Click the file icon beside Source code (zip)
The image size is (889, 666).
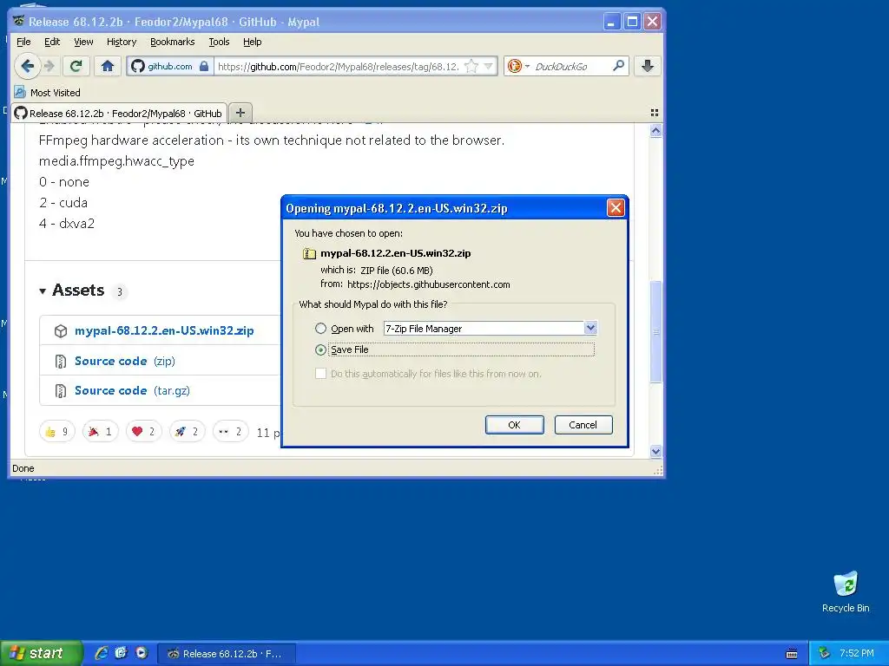click(60, 362)
